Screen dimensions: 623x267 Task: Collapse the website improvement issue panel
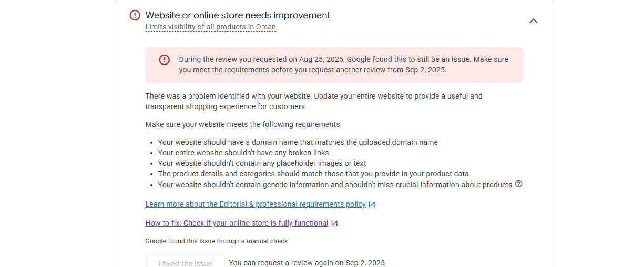(533, 21)
